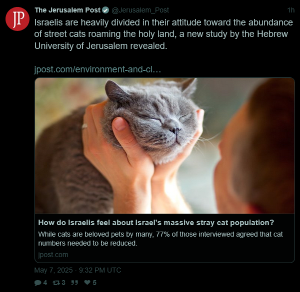Retweet this Jerusalem Post tweet

56,283
